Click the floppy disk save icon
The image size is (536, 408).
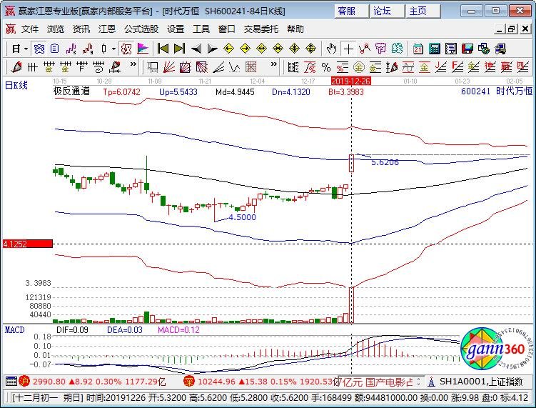467,49
